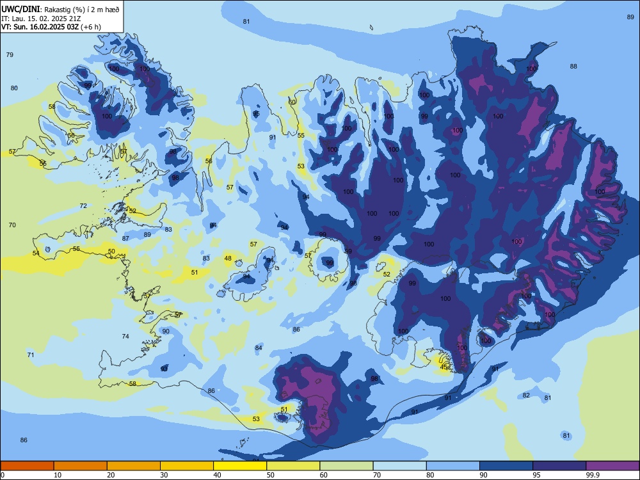This screenshot has width=640, height=480.
Task: Click the 'VT: Sun. 16.02.2025 03Z' line
Action: (x=40, y=27)
